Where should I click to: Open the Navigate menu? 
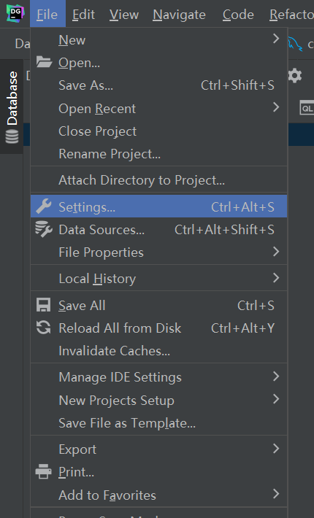click(x=179, y=15)
